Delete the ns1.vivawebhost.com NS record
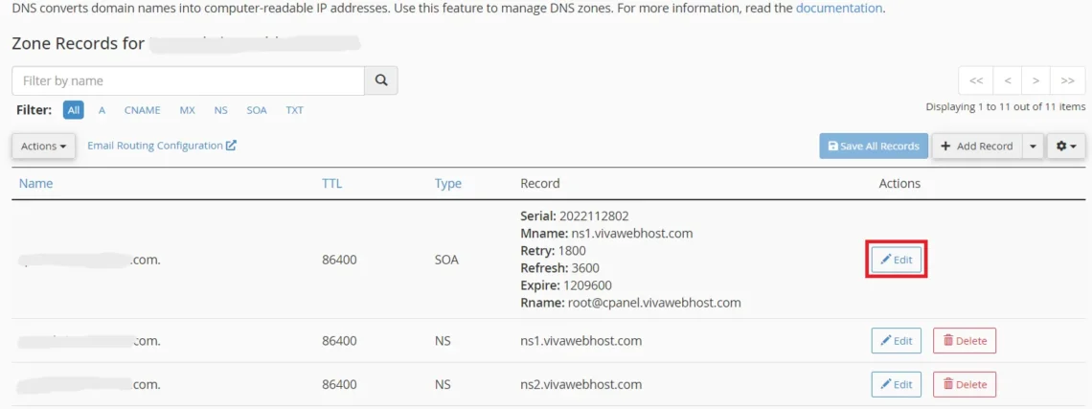 pyautogui.click(x=965, y=341)
